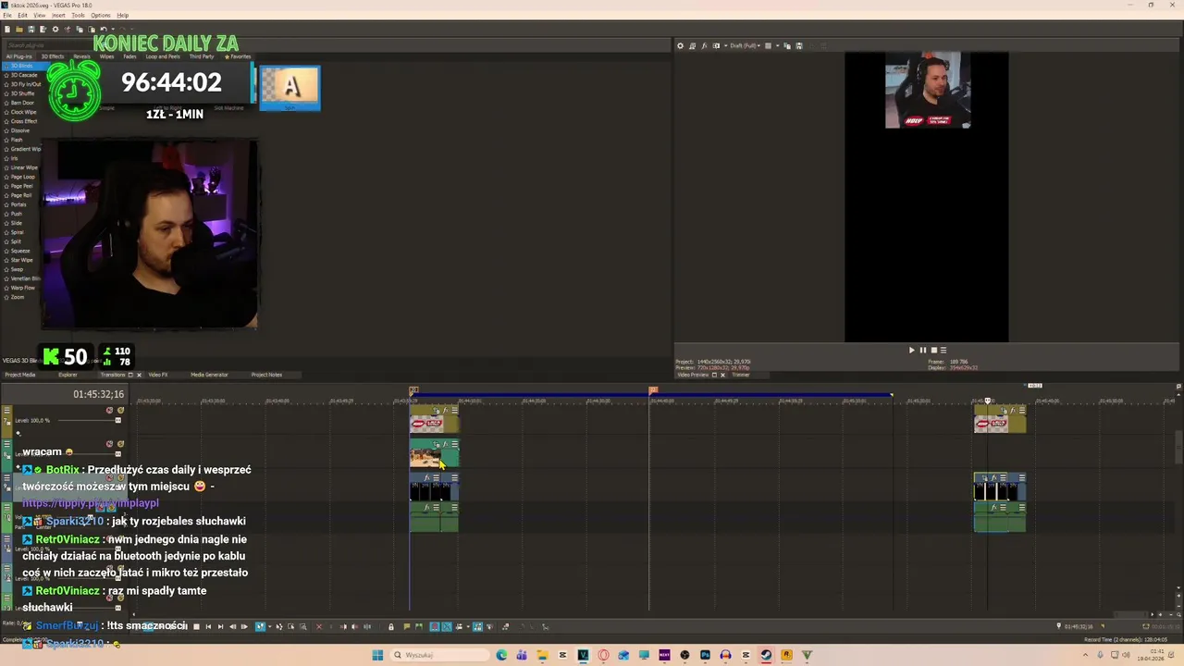This screenshot has height=666, width=1184.
Task: Open Opera browser from the taskbar
Action: click(604, 655)
